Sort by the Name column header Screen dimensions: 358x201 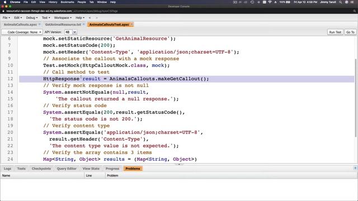[43, 175]
